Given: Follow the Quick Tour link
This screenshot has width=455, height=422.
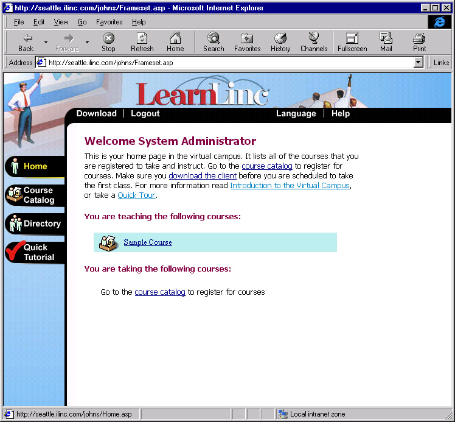Looking at the screenshot, I should (136, 195).
